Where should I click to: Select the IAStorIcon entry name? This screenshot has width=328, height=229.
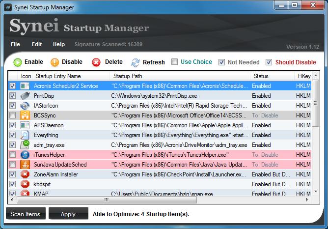coord(46,106)
